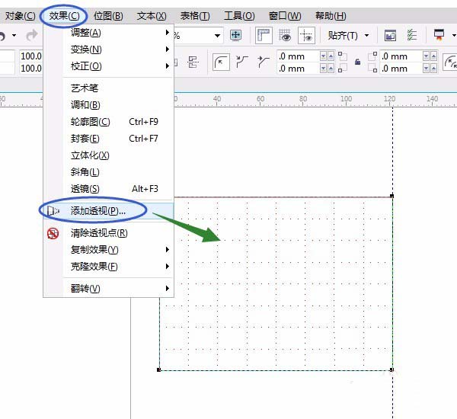The image size is (457, 419).
Task: Open the 表格(T) menu
Action: point(195,16)
